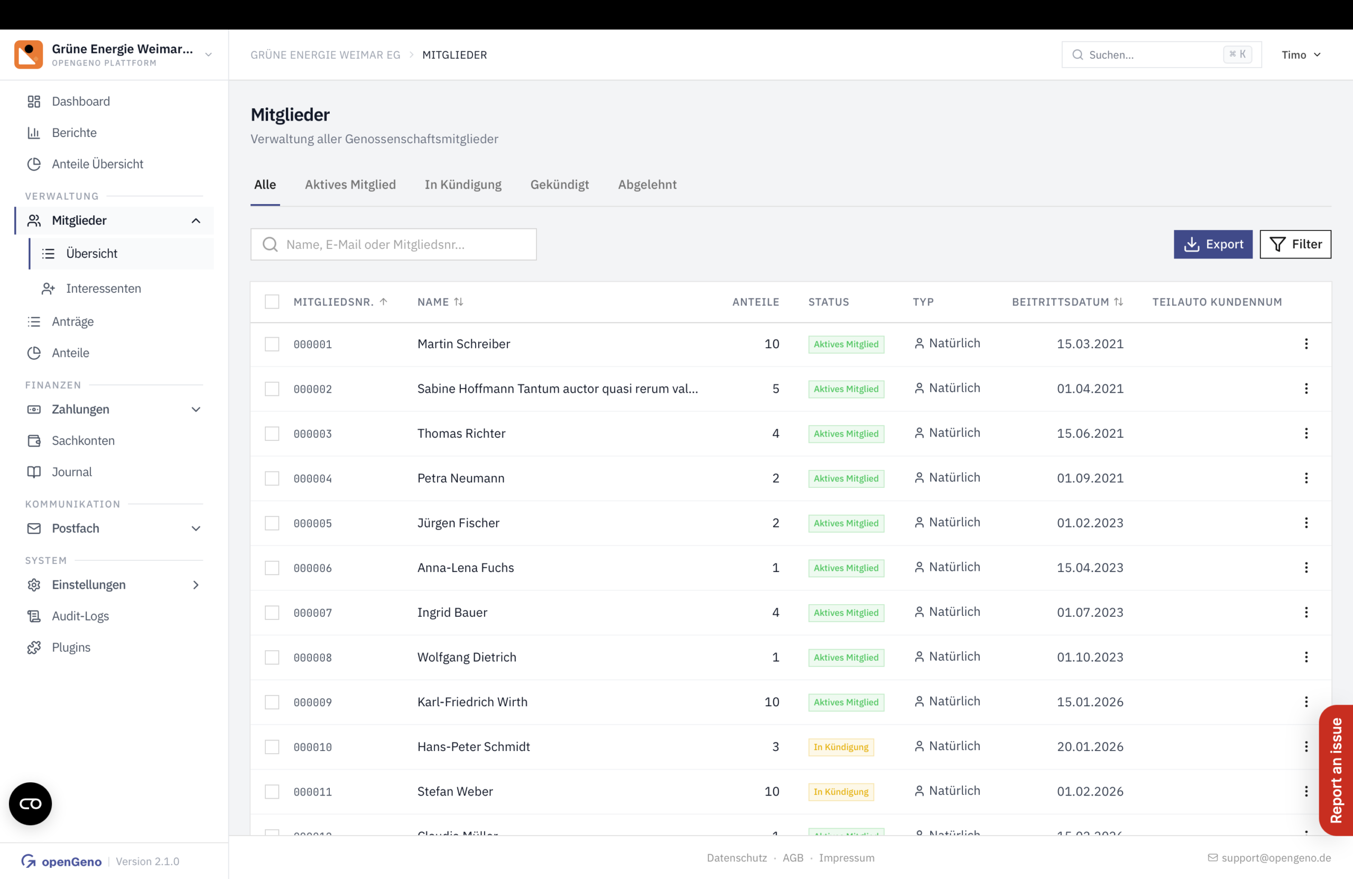Screen dimensions: 1353x879
Task: Open row actions for Petra Neumann
Action: [x=1306, y=478]
